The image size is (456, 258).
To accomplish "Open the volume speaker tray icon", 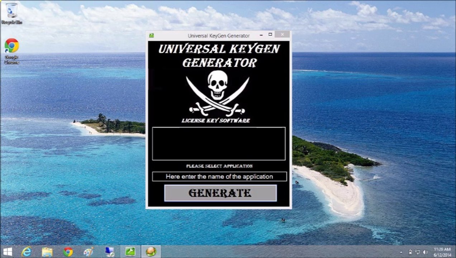I will coord(426,252).
